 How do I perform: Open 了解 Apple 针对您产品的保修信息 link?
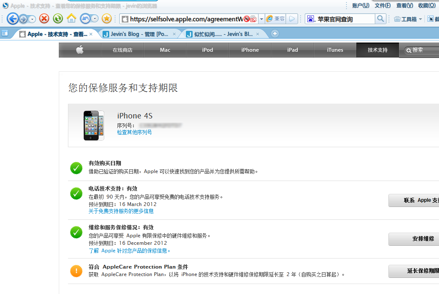[x=129, y=251]
